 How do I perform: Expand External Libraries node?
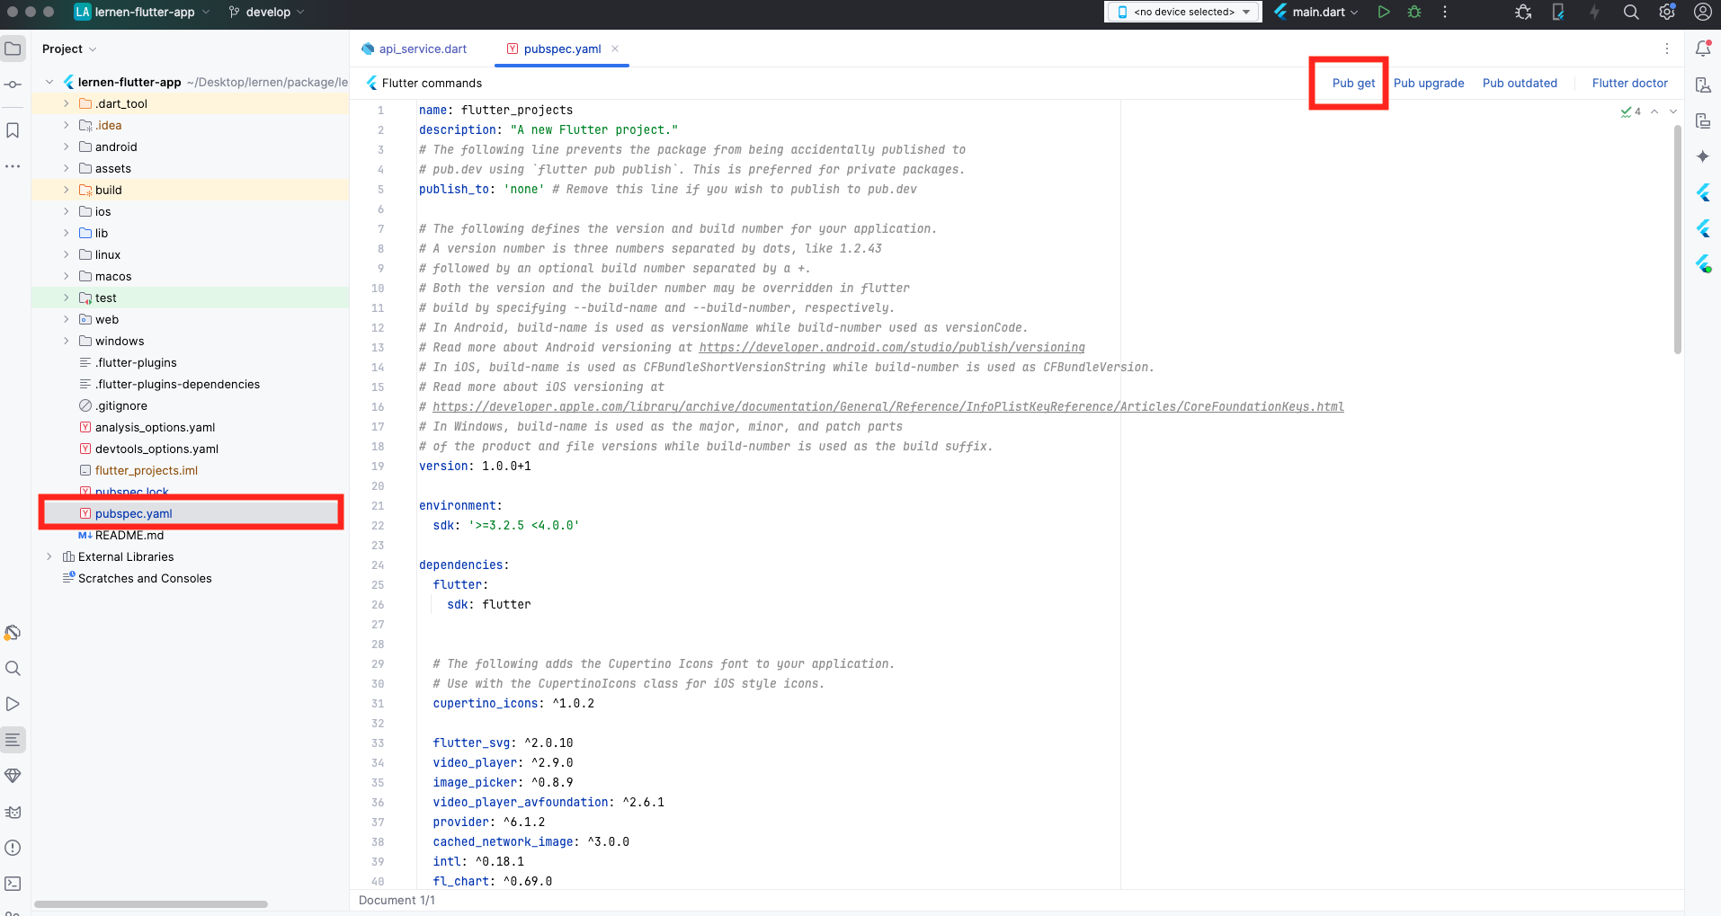click(x=49, y=556)
